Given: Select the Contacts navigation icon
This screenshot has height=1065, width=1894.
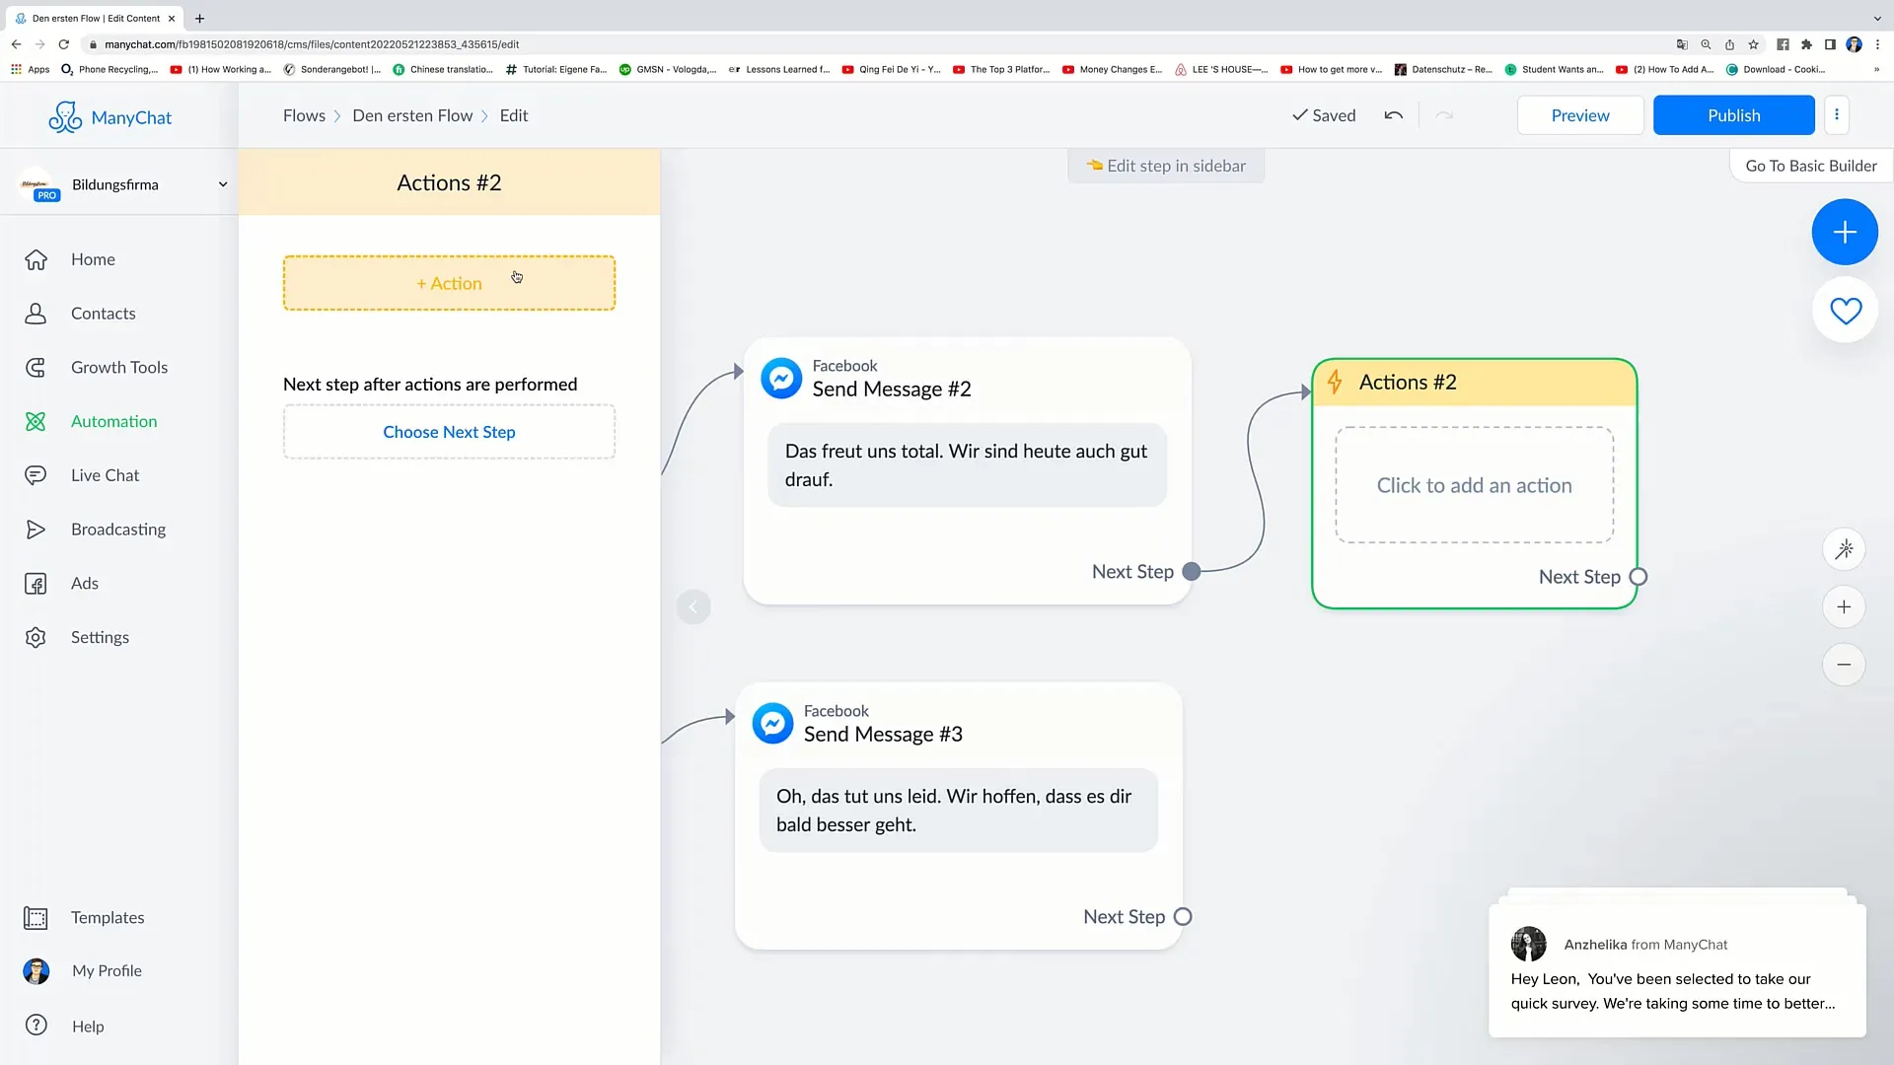Looking at the screenshot, I should 36,312.
